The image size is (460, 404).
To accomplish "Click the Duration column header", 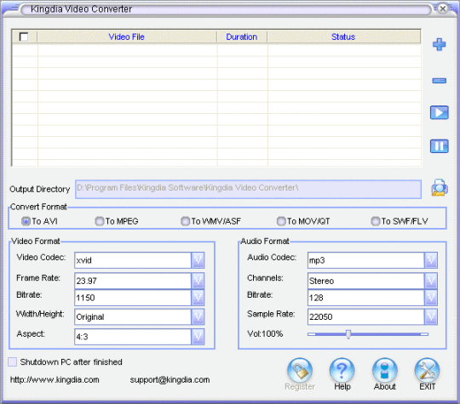I will pos(242,37).
